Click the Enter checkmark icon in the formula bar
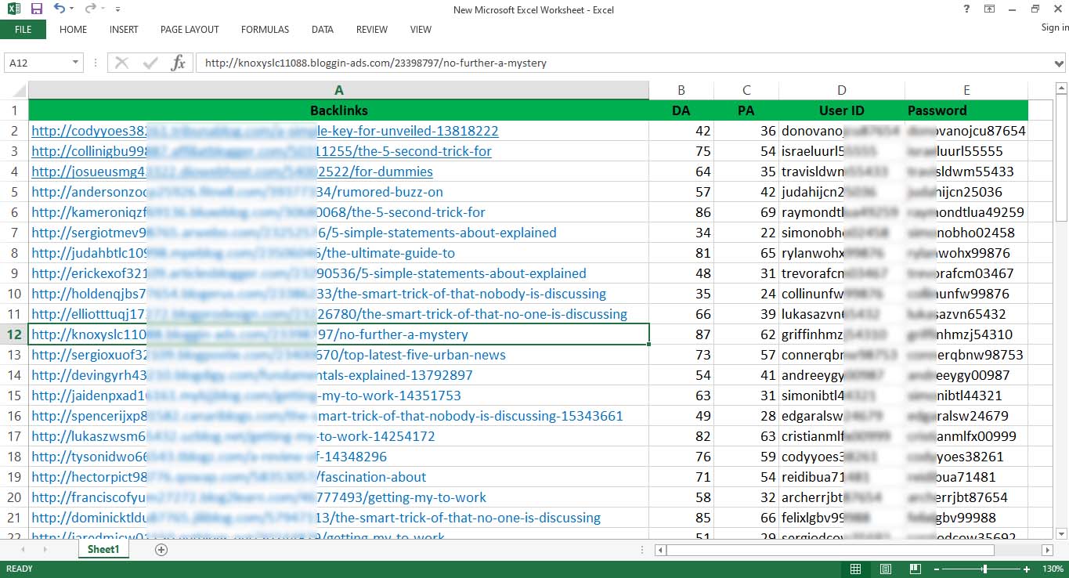 coord(150,63)
